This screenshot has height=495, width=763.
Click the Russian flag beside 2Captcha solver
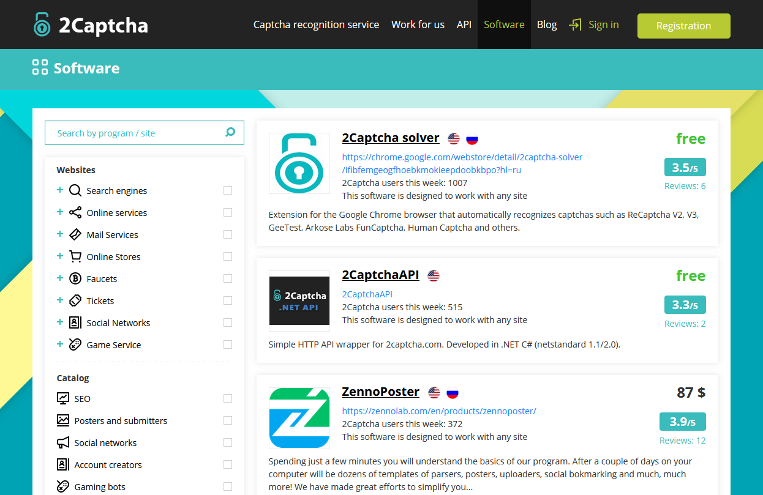472,139
